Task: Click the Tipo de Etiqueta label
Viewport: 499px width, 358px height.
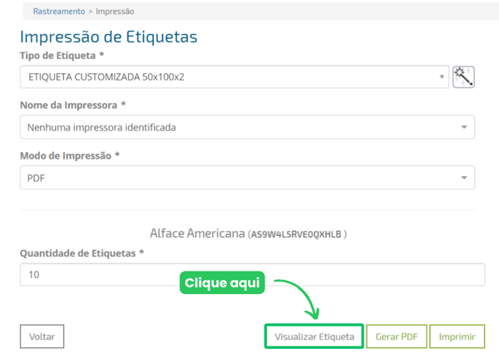Action: tap(57, 56)
